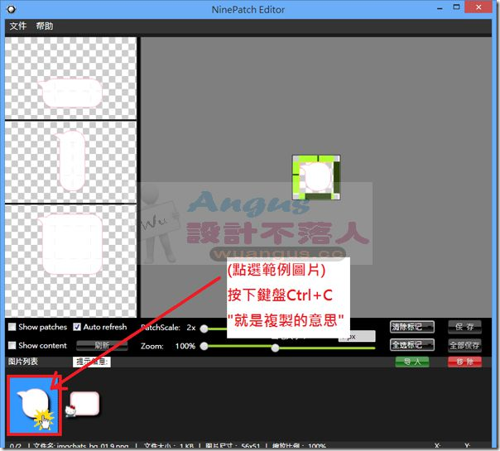Minimize the NinePatch Editor window
500x451 pixels.
coord(440,8)
